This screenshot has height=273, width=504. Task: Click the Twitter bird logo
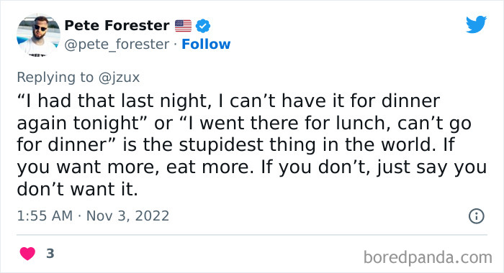coord(476,24)
